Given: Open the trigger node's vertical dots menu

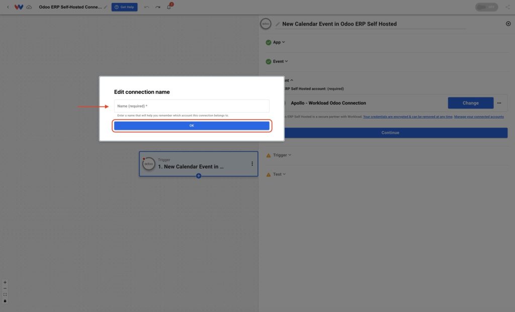Looking at the screenshot, I should [252, 164].
